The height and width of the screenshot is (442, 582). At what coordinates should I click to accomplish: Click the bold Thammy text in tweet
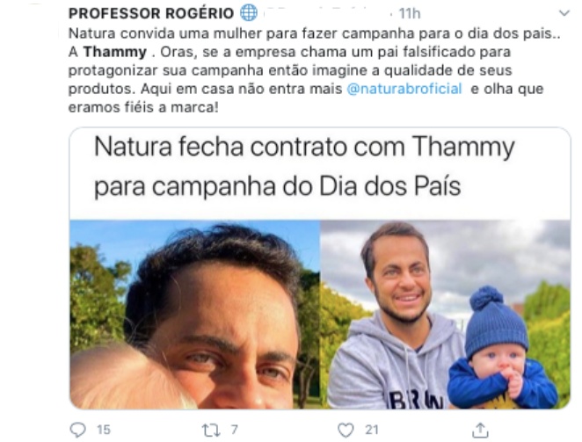114,52
